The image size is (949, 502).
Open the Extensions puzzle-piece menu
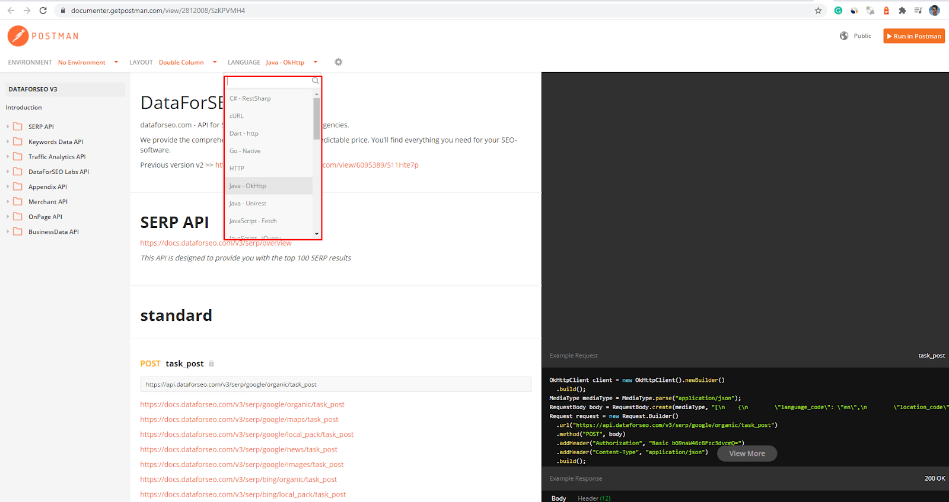[902, 11]
